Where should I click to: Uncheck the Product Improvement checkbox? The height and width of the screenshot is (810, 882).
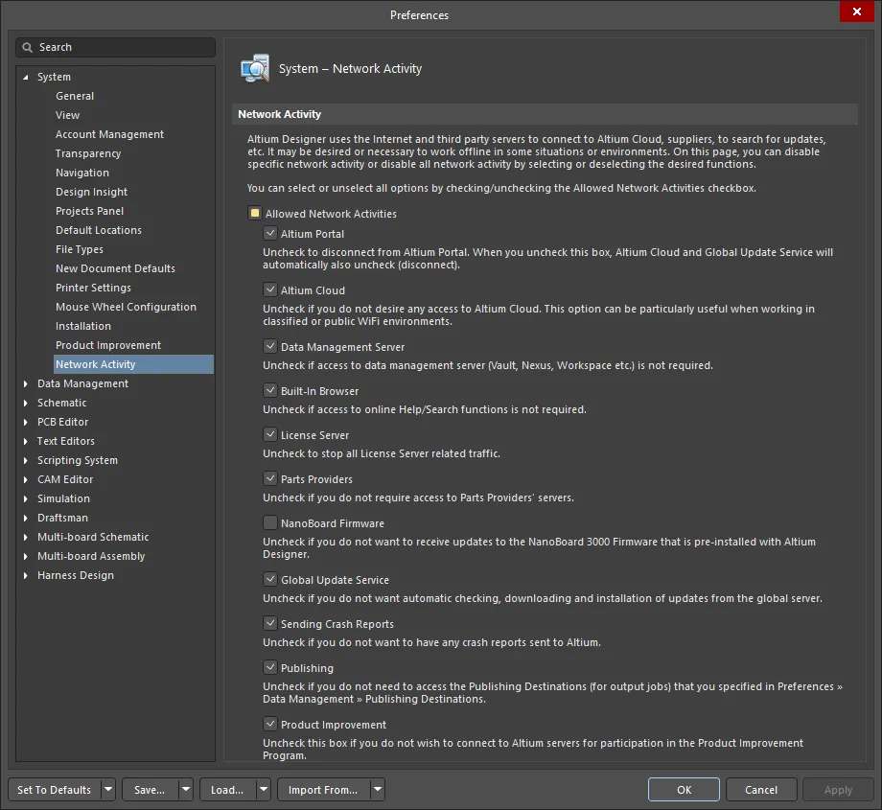270,724
